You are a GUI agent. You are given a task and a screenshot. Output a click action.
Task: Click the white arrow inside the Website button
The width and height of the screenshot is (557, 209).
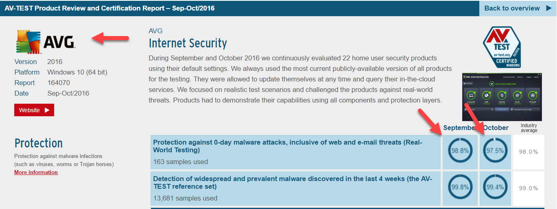(x=47, y=110)
